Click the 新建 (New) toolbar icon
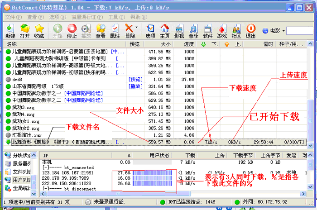 click(10, 31)
